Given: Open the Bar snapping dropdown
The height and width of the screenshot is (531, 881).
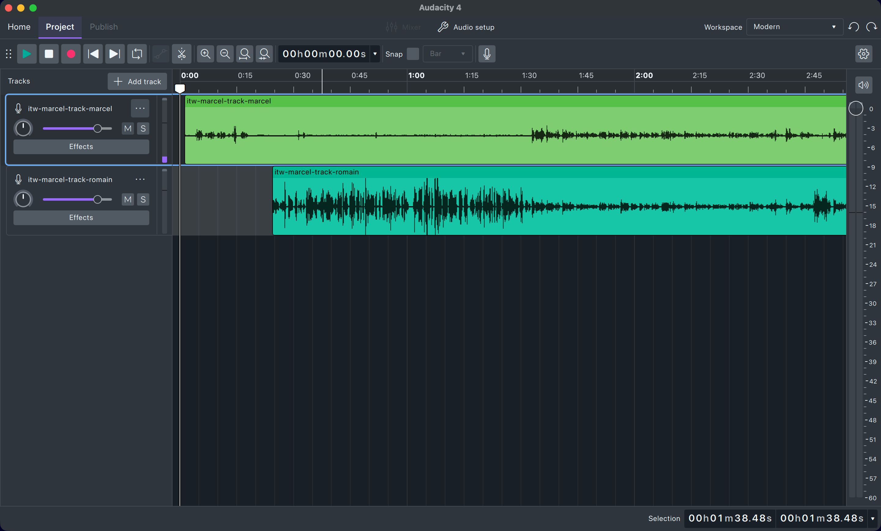Looking at the screenshot, I should coord(447,54).
